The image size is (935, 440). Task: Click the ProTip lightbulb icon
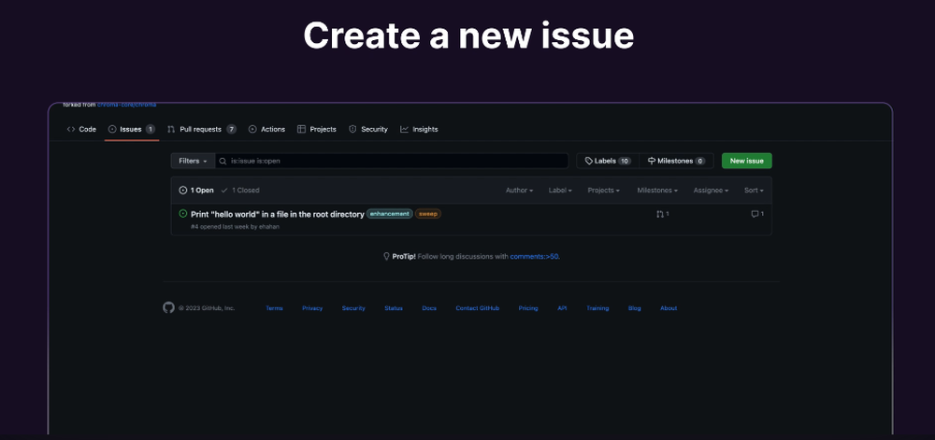(x=386, y=257)
